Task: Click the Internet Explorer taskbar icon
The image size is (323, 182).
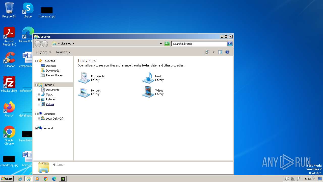Action: tap(20, 179)
